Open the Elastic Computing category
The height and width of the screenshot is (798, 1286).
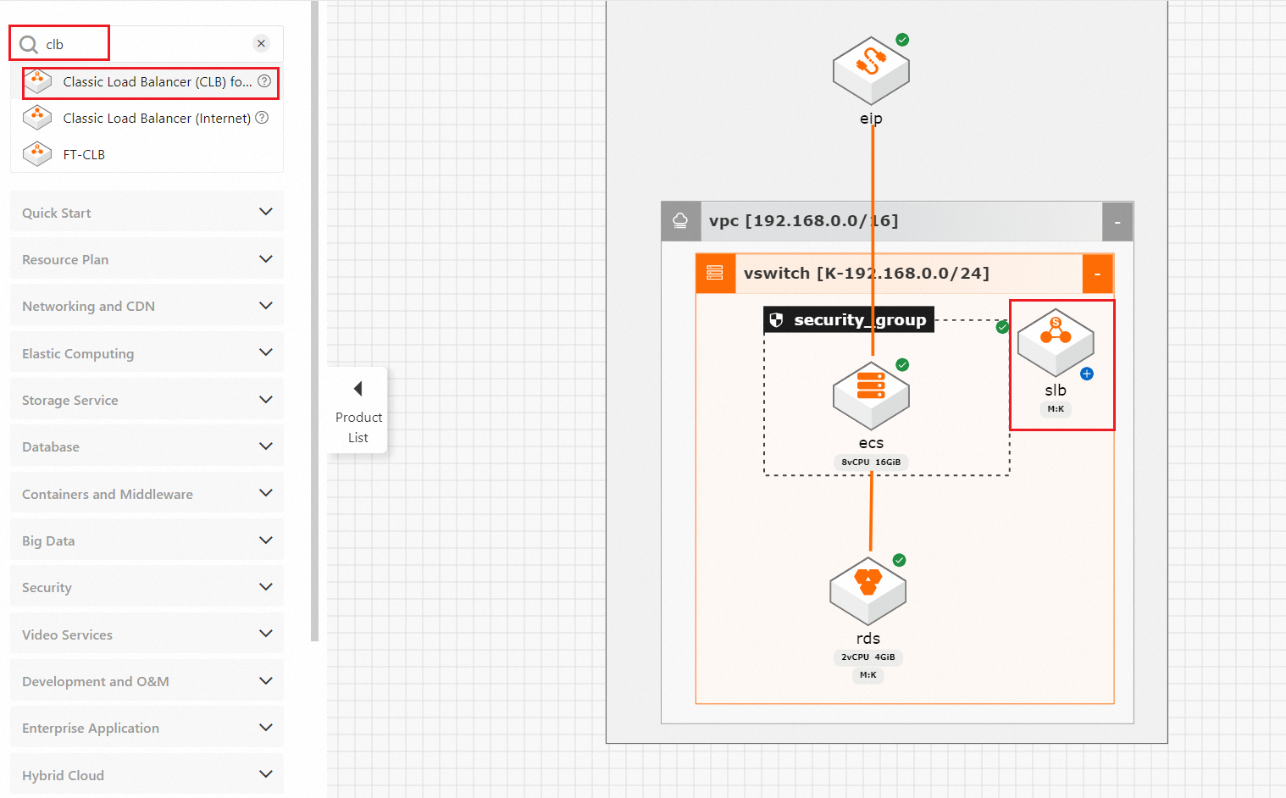(x=147, y=352)
